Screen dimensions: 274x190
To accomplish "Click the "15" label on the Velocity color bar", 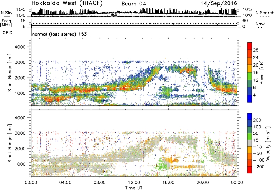I will 256,140.
